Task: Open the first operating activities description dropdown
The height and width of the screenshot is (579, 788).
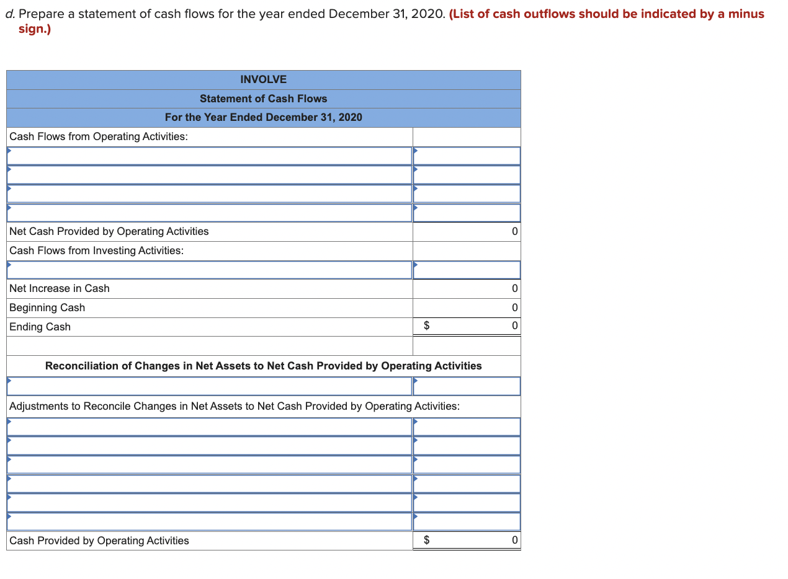Action: pos(208,155)
